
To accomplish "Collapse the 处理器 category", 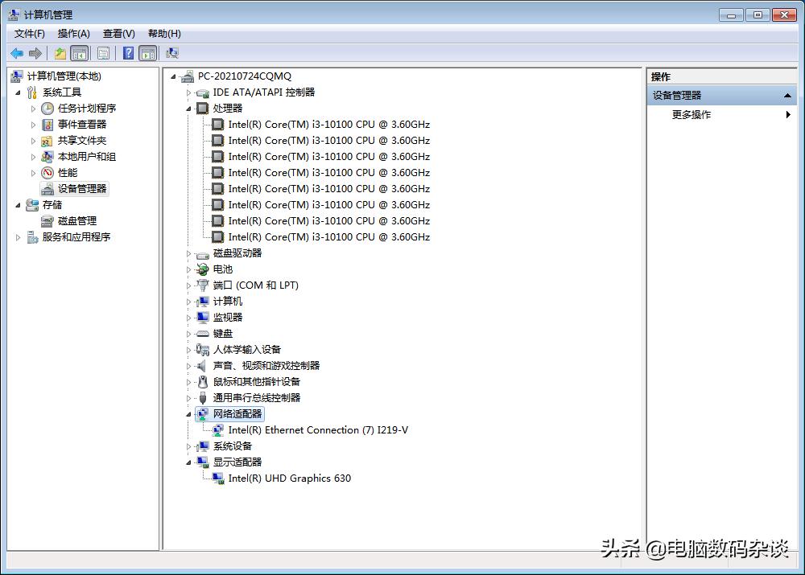I will (x=188, y=108).
